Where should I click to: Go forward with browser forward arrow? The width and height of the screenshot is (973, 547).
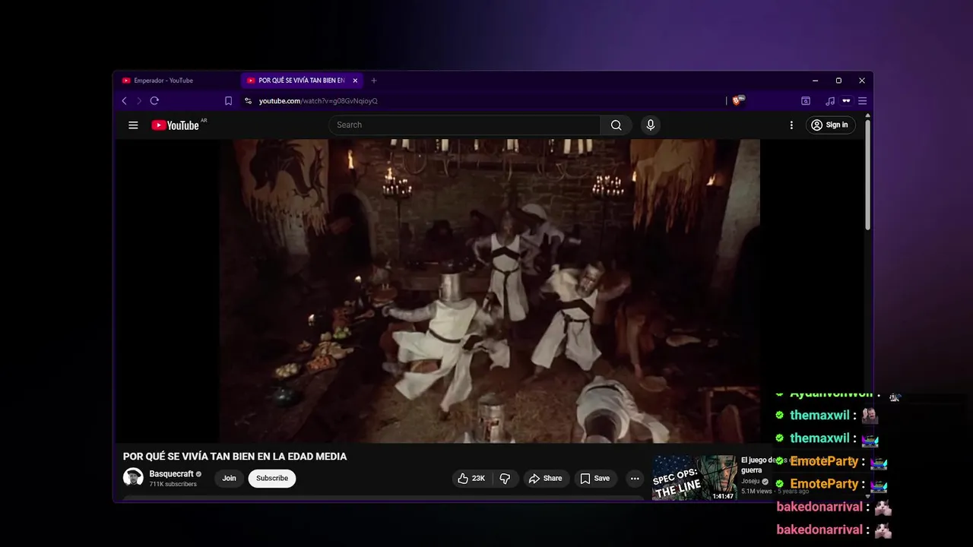pyautogui.click(x=139, y=101)
